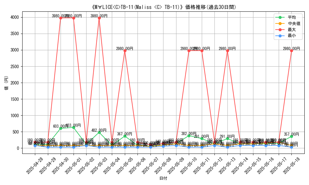Click the x-axis title 日付
Screen dimensions: 309x185
coord(163,179)
